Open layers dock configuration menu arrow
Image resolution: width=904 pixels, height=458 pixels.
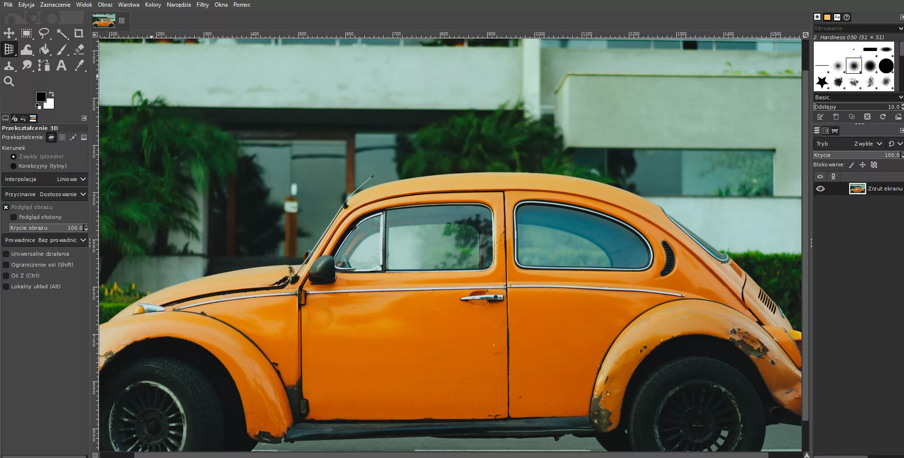point(902,131)
